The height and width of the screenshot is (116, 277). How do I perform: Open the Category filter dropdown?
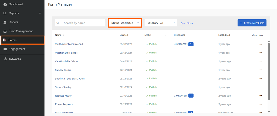(x=161, y=23)
